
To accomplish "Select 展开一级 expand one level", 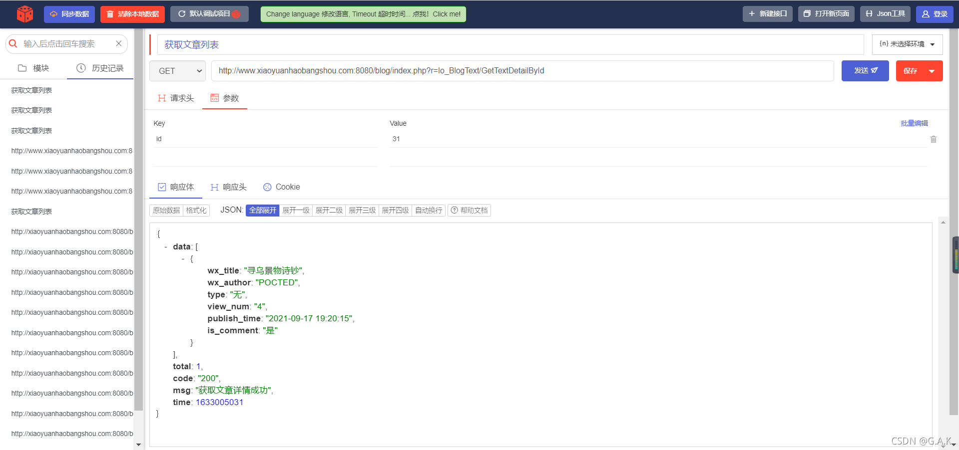I will point(296,211).
